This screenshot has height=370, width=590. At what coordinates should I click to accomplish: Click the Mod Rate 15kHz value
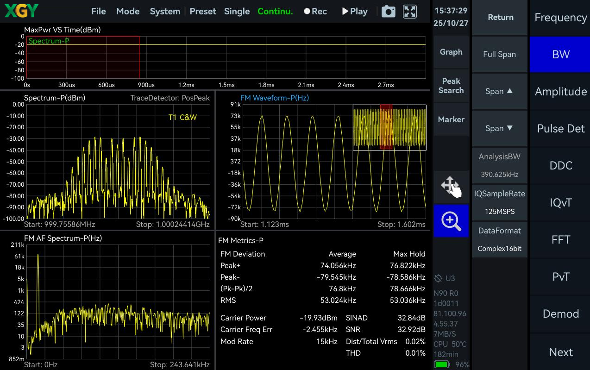pyautogui.click(x=326, y=341)
